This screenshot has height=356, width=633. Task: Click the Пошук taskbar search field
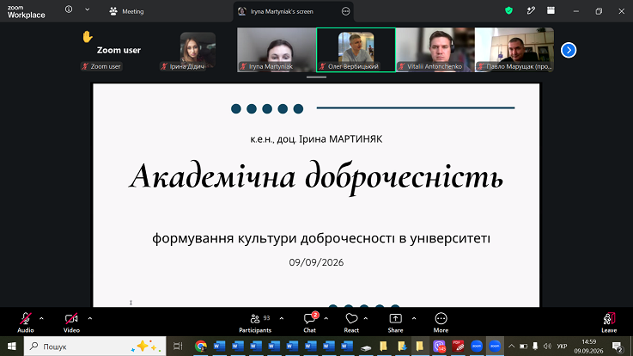[94, 347]
